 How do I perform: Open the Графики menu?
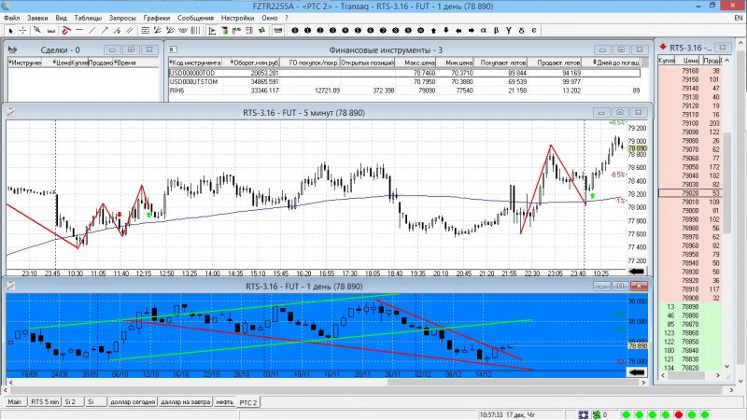(x=157, y=18)
